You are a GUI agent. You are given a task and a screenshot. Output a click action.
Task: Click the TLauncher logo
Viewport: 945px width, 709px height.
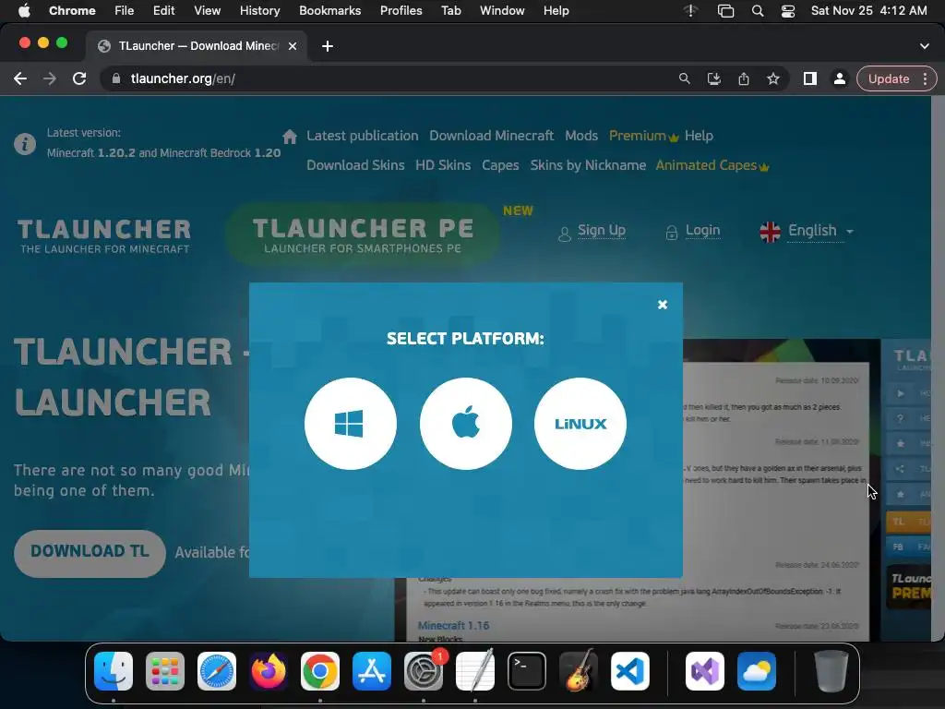104,235
